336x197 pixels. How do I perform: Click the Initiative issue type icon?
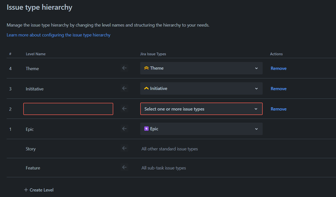pyautogui.click(x=146, y=88)
